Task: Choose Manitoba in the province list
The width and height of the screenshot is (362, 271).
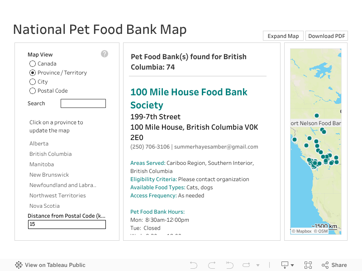Action: pos(42,164)
